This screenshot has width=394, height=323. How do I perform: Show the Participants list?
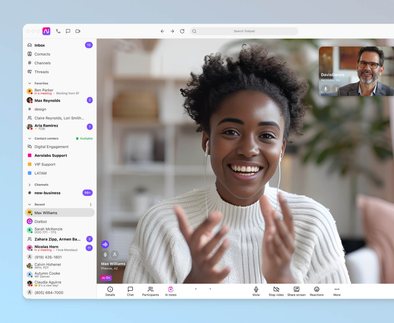pos(150,291)
